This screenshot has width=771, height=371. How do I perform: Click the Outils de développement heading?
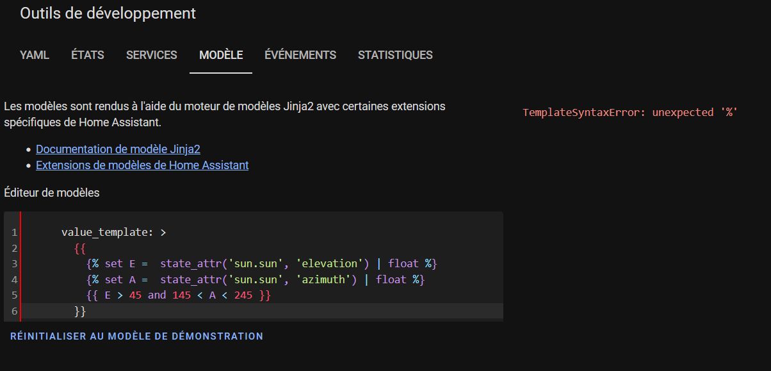(x=108, y=13)
